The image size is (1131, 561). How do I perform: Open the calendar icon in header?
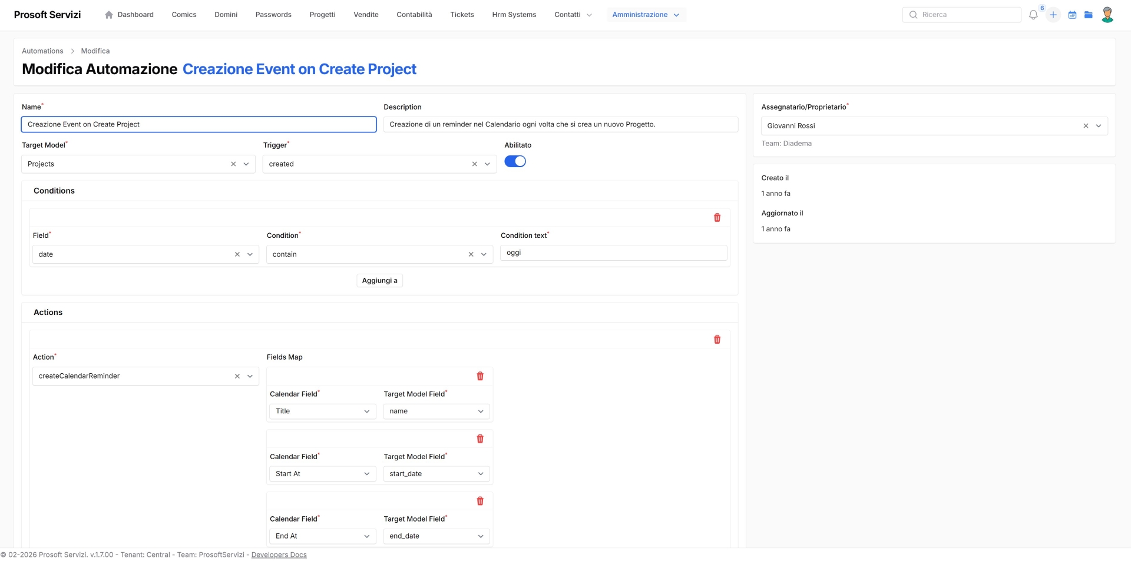tap(1072, 15)
